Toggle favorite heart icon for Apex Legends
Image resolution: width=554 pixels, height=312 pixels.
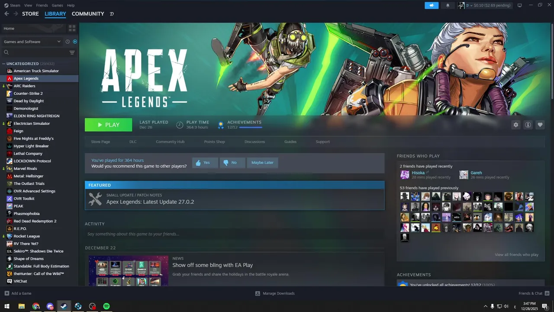(540, 125)
